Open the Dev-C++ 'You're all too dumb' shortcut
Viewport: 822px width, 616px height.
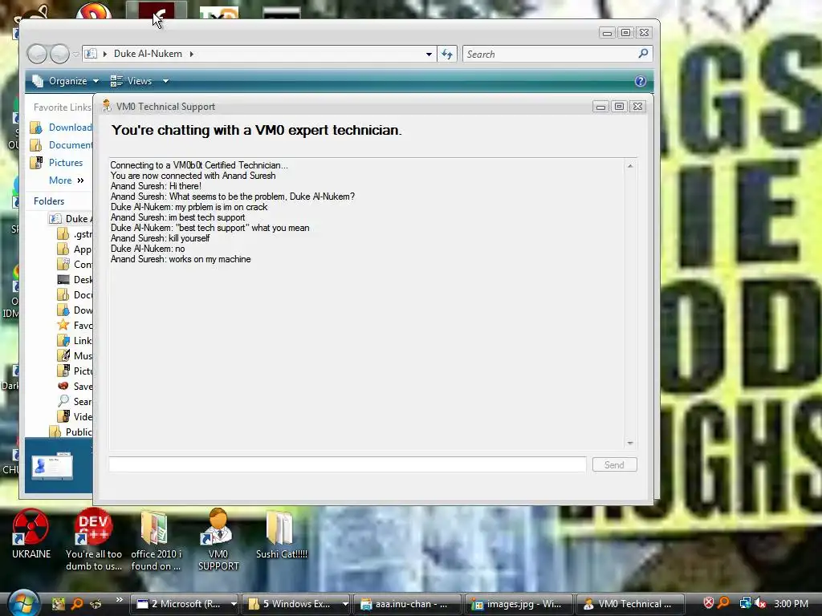pos(94,540)
